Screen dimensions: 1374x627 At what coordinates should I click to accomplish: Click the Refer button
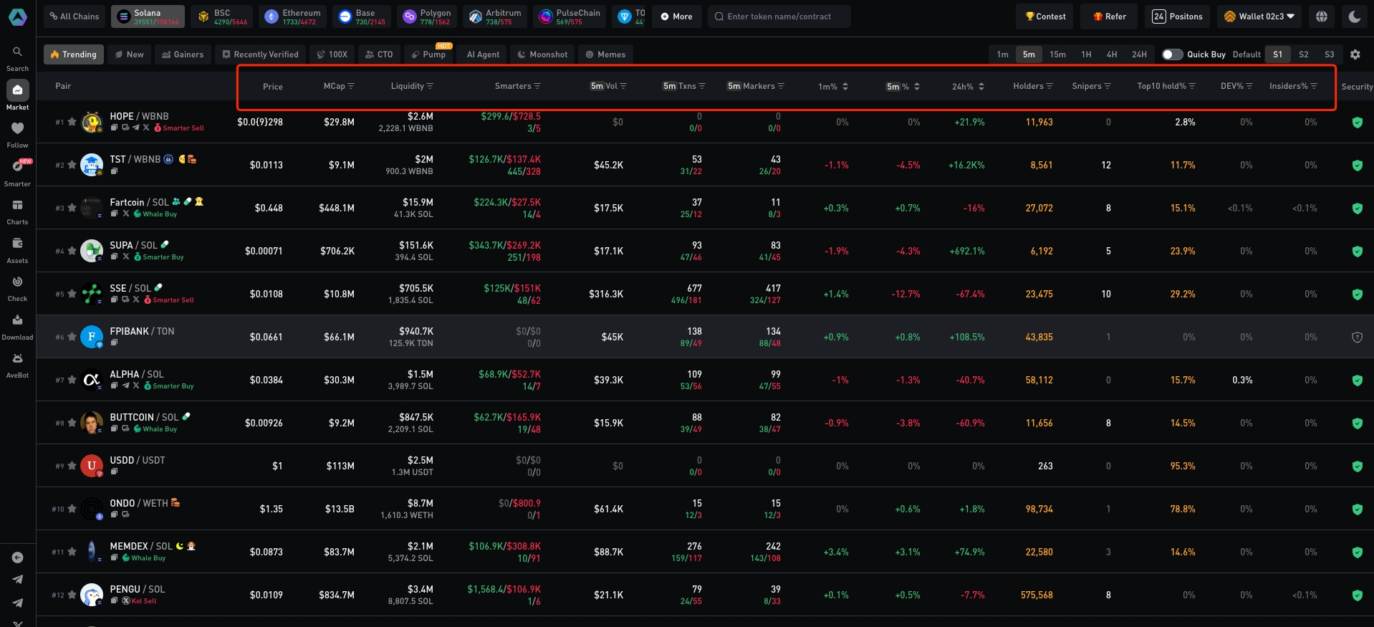click(1109, 16)
